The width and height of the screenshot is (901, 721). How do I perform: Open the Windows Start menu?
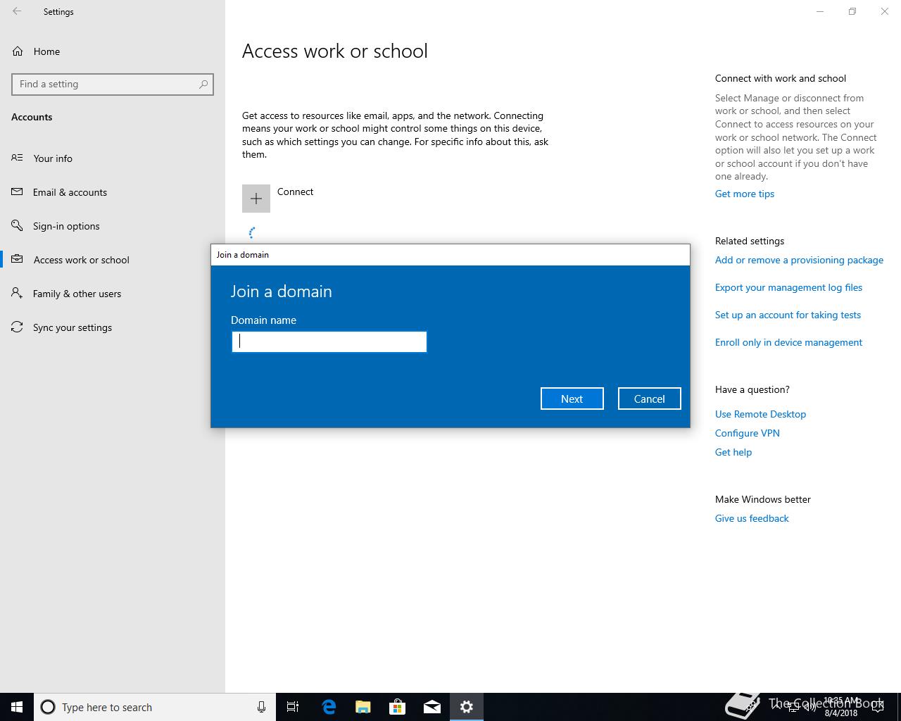17,707
